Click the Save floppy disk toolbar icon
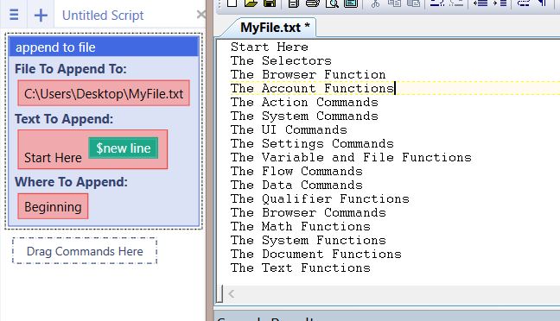This screenshot has width=560, height=321. (x=270, y=3)
